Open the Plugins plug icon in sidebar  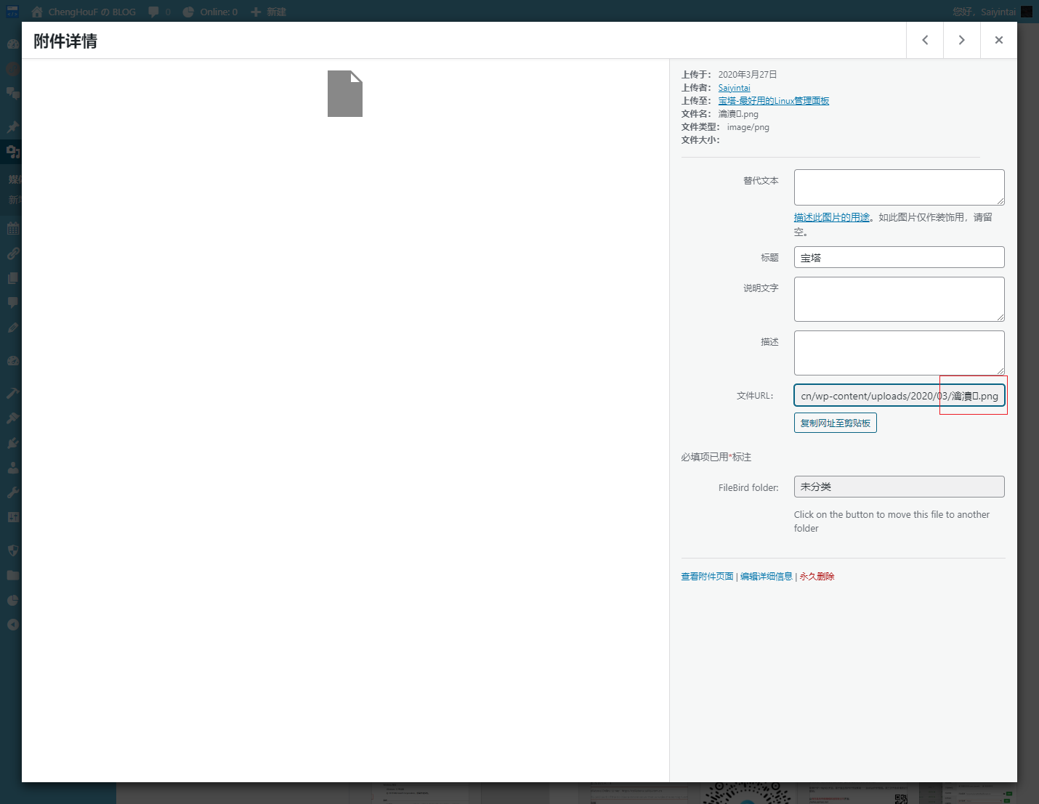[x=12, y=443]
